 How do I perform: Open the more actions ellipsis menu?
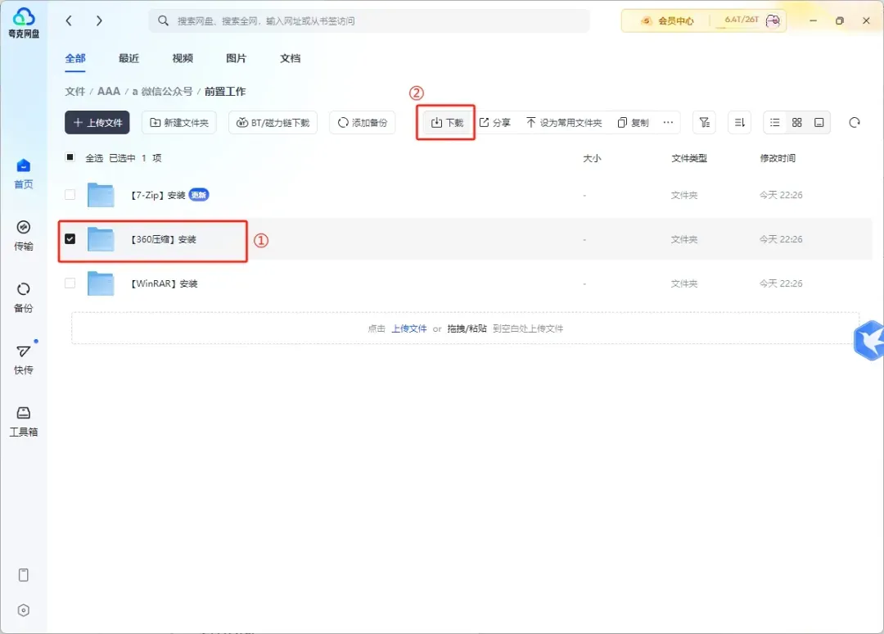[x=668, y=122]
